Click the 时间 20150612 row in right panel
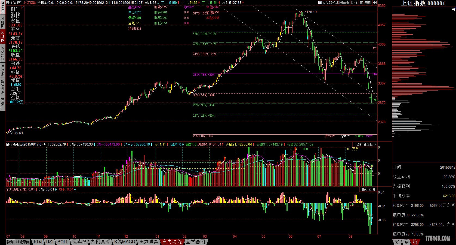The height and width of the screenshot is (245, 456). [424, 167]
